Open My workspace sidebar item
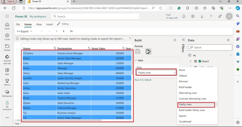This screenshot has width=242, height=127. pyautogui.click(x=7, y=106)
